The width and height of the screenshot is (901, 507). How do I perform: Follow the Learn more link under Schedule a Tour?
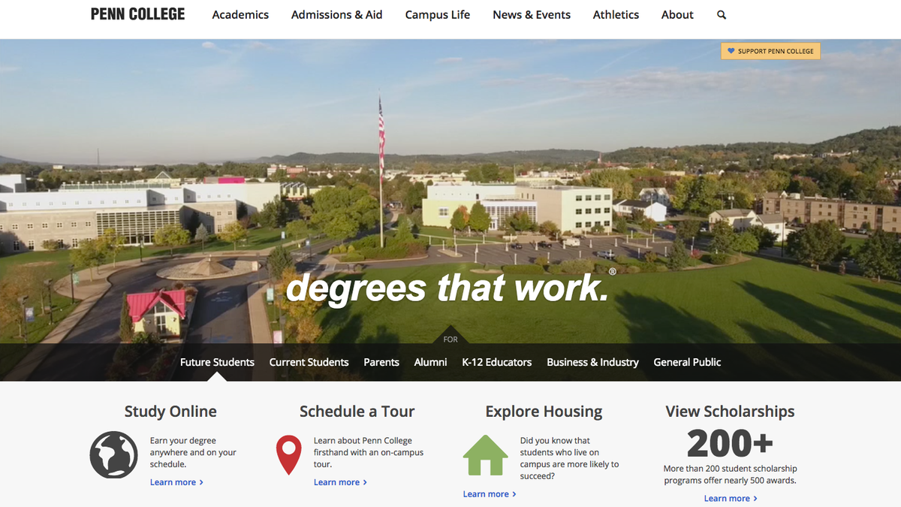pyautogui.click(x=337, y=482)
